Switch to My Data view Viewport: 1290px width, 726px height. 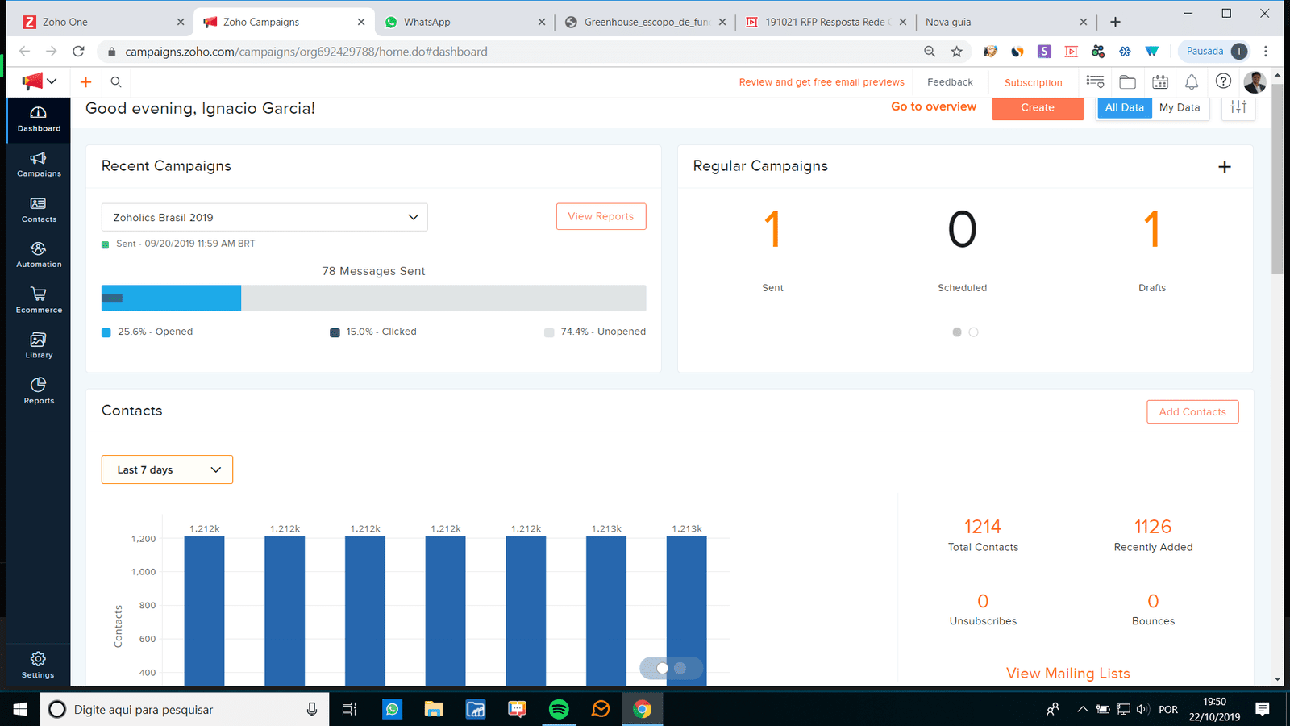[1180, 107]
